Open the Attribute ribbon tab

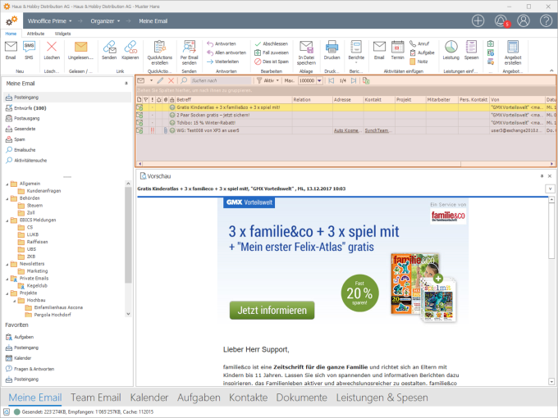(x=35, y=34)
